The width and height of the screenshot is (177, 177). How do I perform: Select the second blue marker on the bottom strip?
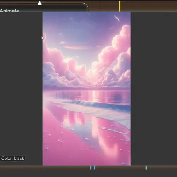tap(95, 167)
